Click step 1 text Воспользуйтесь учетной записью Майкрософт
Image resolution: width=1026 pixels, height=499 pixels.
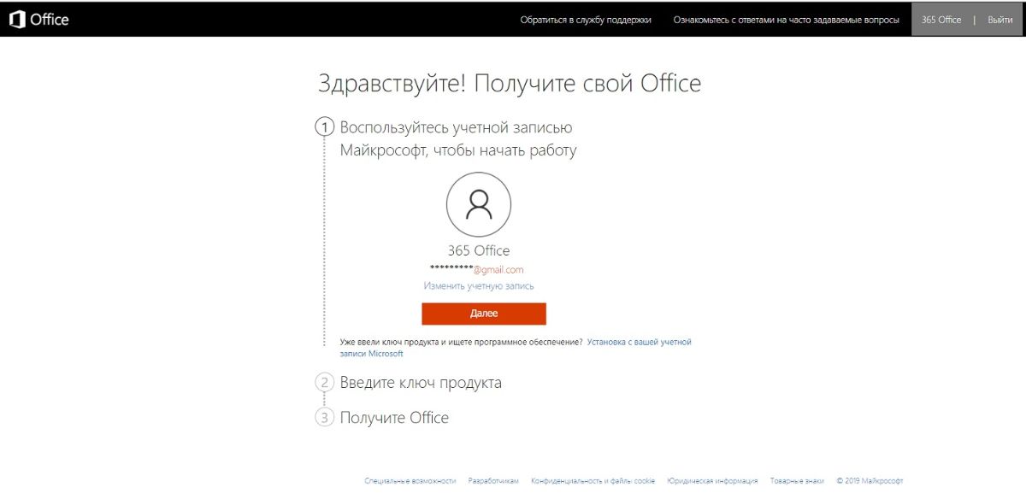click(x=458, y=139)
